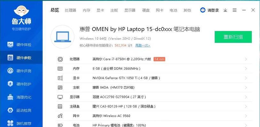The width and height of the screenshot is (260, 127).
Task: Expand the 内存 row chevron
Action: tap(246, 69)
